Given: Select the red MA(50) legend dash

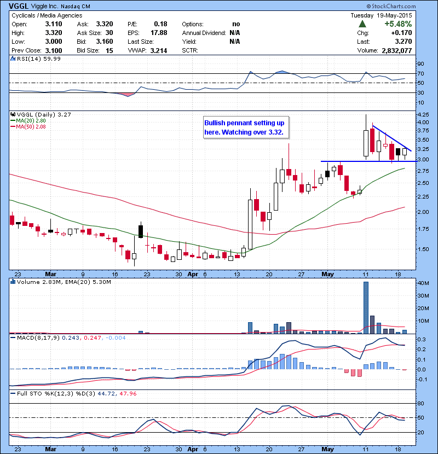Looking at the screenshot, I should [x=13, y=127].
